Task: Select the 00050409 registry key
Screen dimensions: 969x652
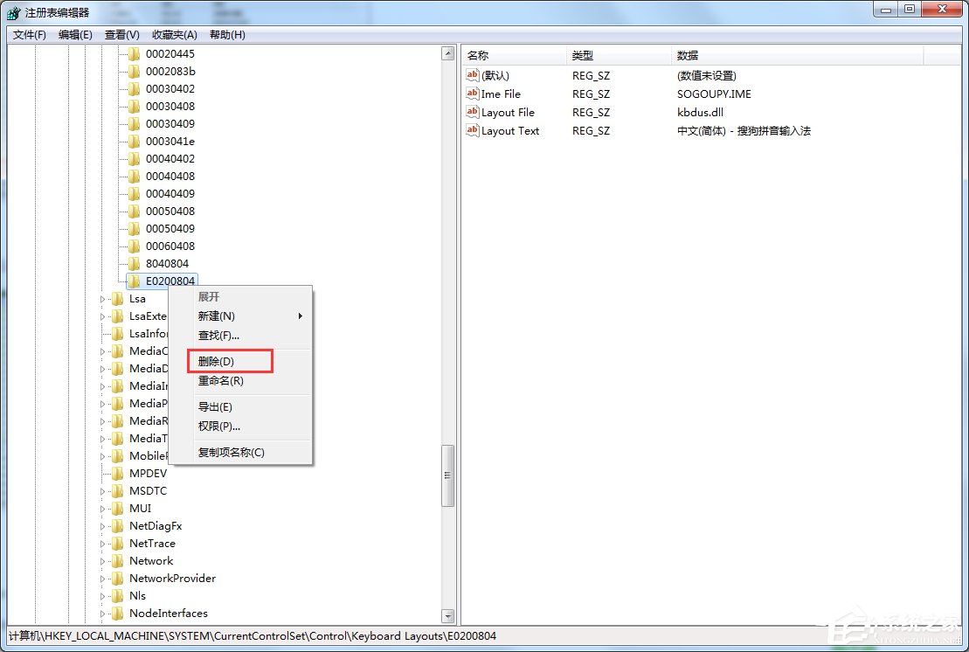Action: pyautogui.click(x=171, y=228)
